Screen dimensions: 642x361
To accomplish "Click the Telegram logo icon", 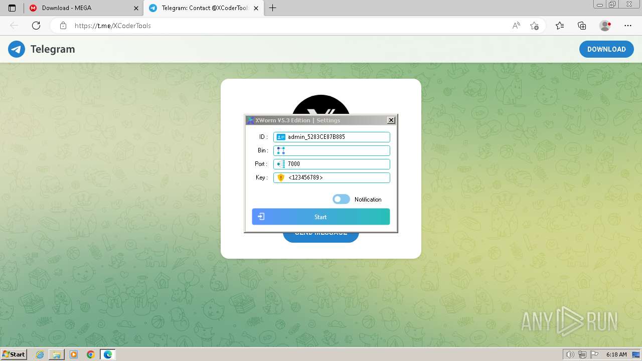I will pyautogui.click(x=17, y=49).
